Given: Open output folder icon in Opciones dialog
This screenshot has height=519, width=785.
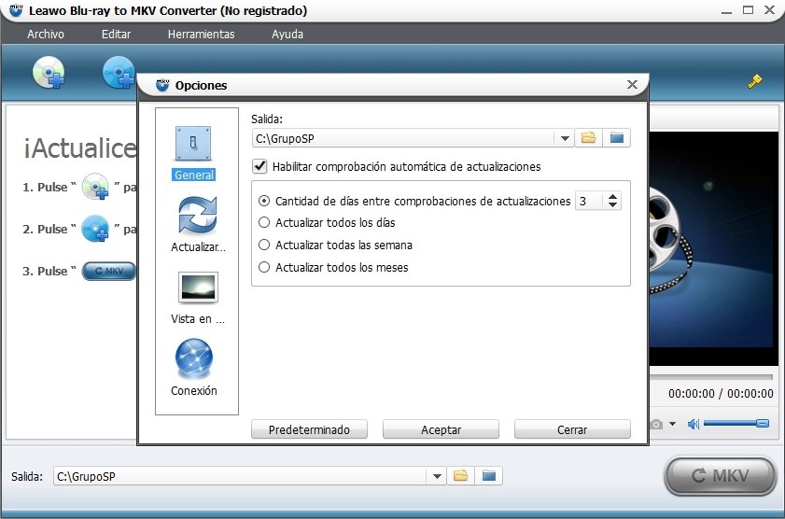Looking at the screenshot, I should point(617,138).
